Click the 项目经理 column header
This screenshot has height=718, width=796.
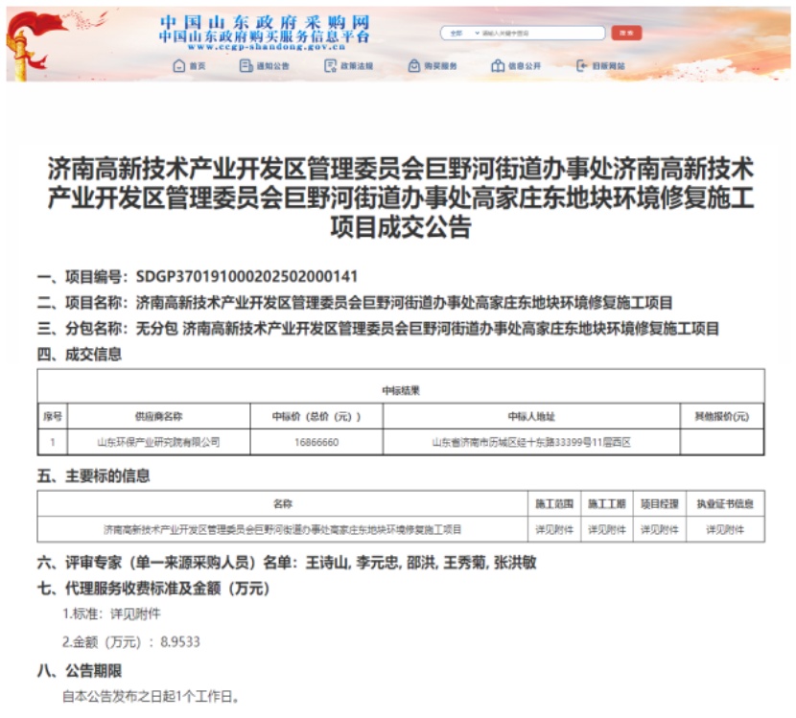click(660, 504)
